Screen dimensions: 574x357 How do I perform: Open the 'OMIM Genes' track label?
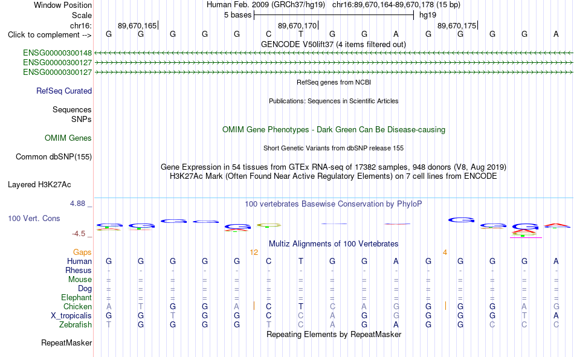coord(68,138)
